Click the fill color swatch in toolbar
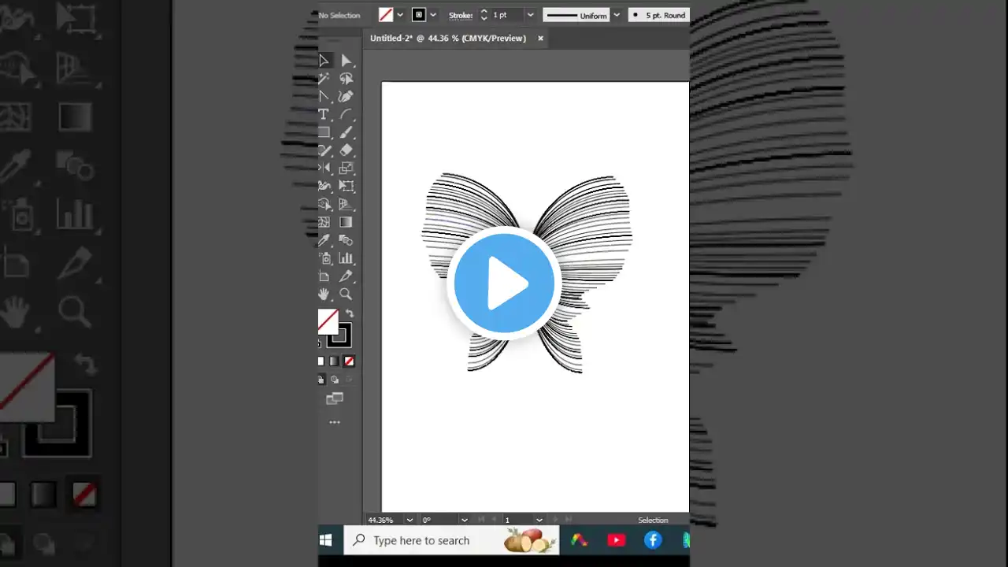This screenshot has width=1008, height=567. point(328,321)
